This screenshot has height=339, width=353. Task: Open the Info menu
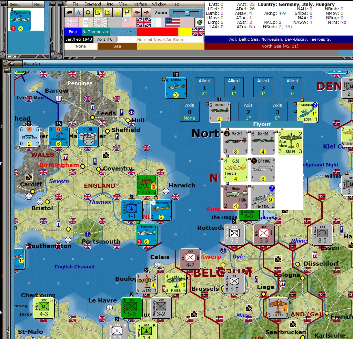[110, 4]
